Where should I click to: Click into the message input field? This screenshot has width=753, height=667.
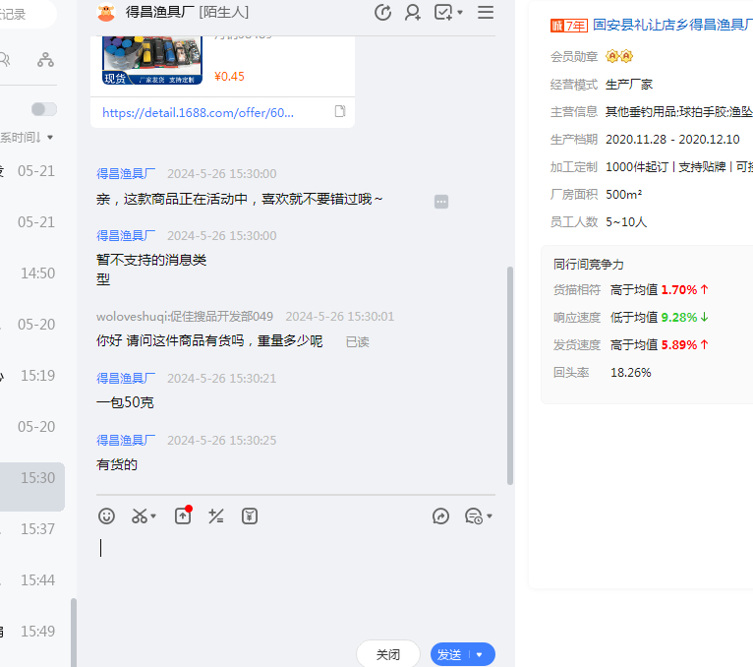pos(295,580)
